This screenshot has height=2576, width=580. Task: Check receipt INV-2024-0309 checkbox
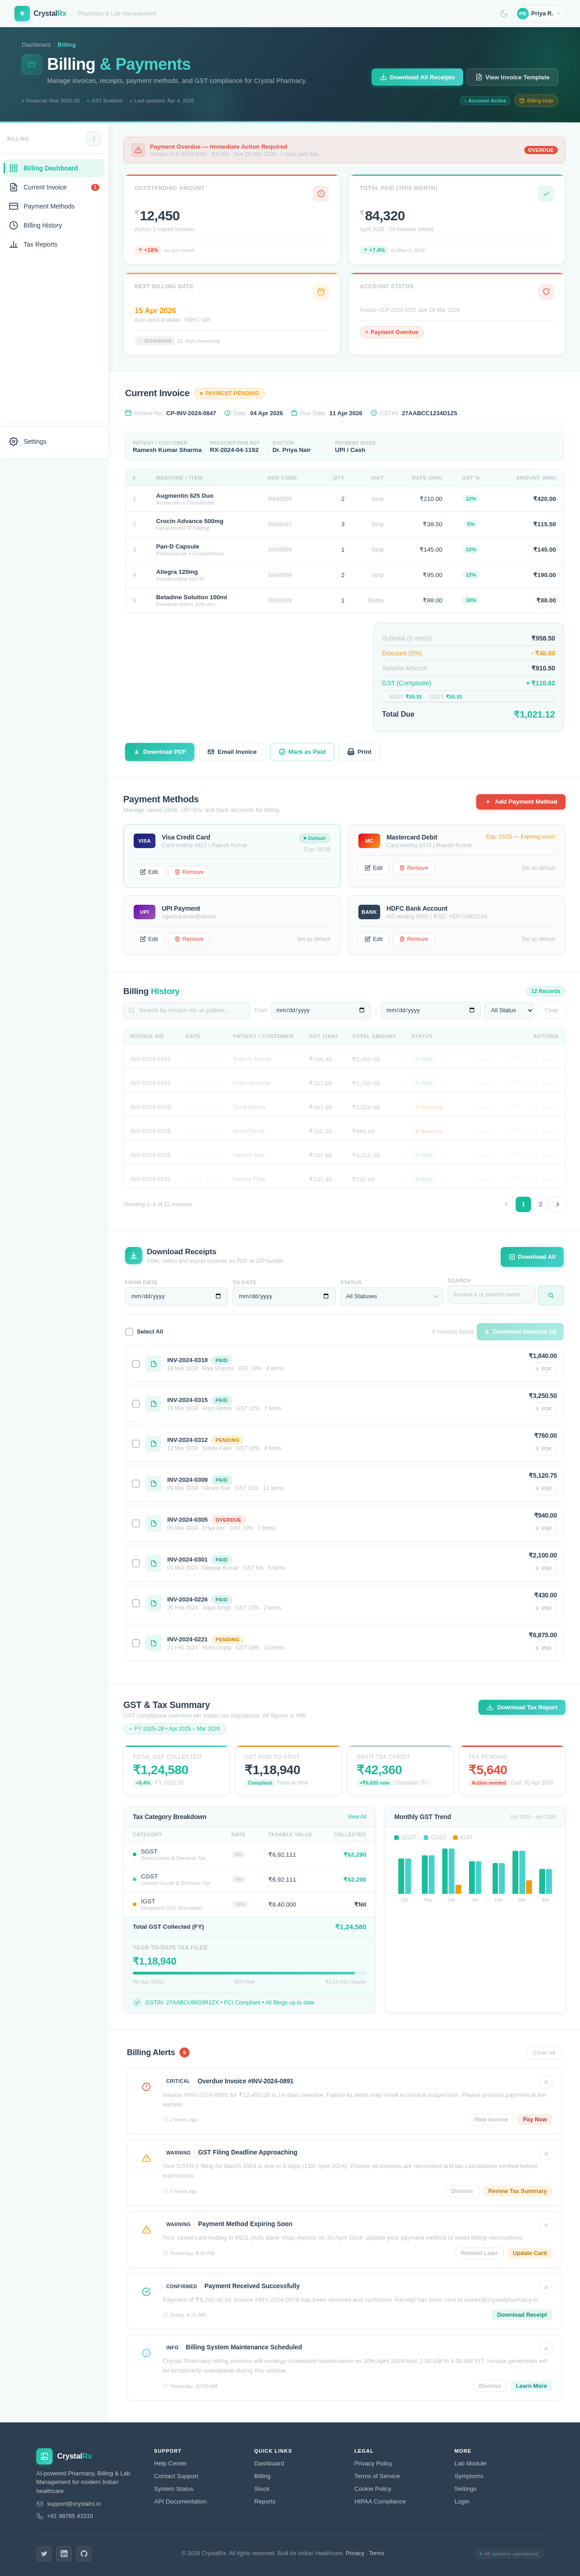tap(136, 1484)
